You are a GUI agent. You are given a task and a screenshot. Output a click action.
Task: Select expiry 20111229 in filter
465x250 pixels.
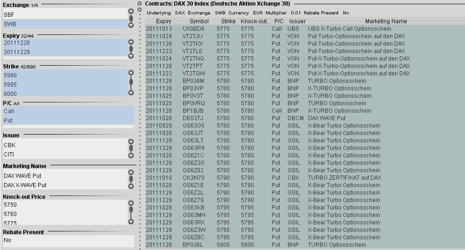coord(65,52)
